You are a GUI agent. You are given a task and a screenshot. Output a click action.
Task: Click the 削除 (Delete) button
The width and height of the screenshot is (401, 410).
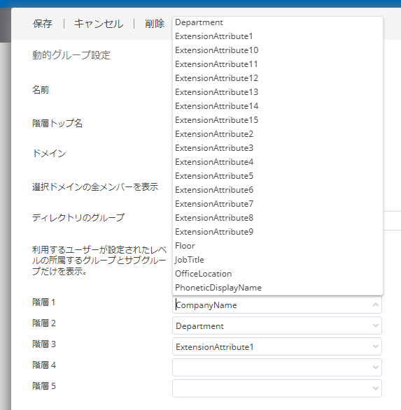[x=155, y=24]
